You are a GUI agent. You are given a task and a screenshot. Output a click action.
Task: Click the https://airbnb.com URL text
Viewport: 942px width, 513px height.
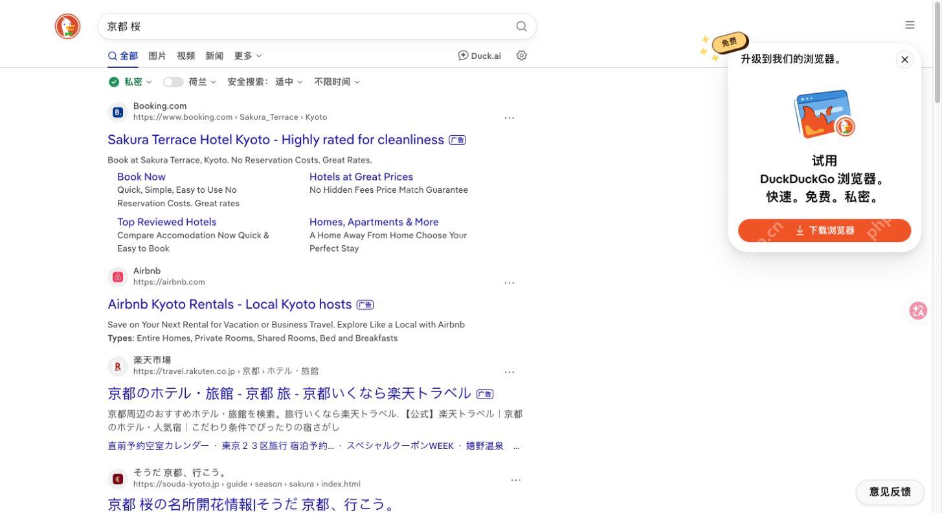pos(169,282)
